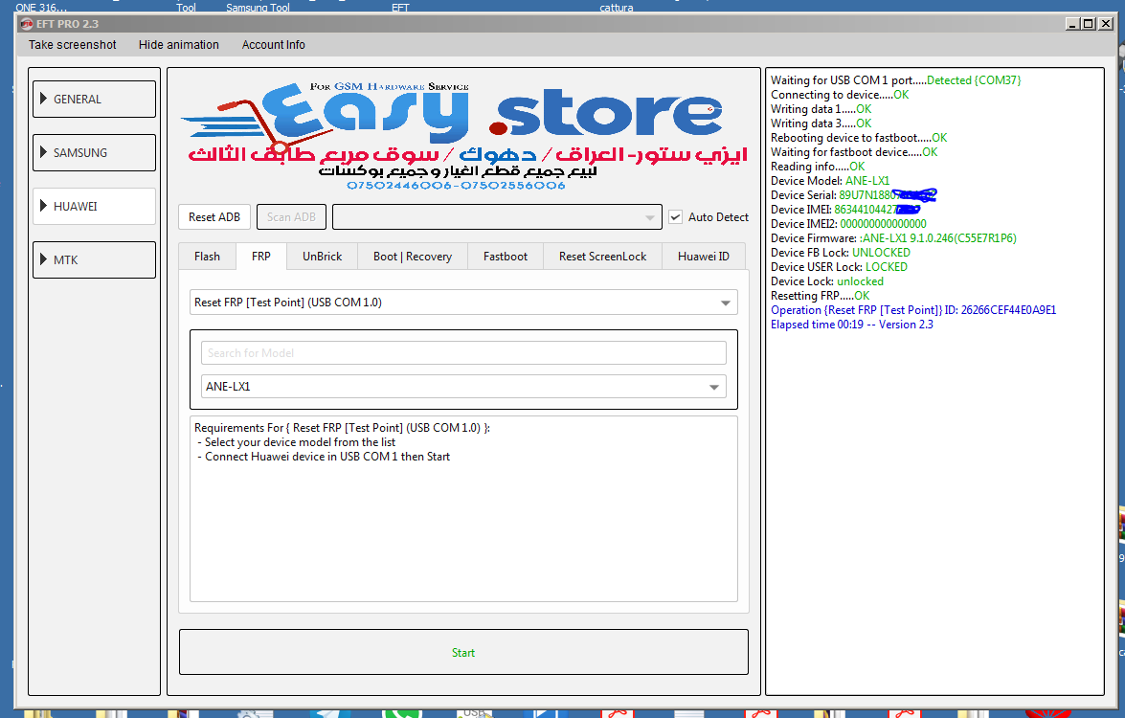Click the Easy Store banner logo
The image size is (1125, 718).
(x=463, y=136)
